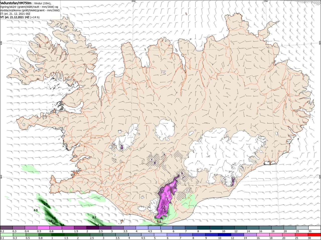Click the 20W longitude label at top
The image size is (321, 240).
tap(133, 1)
